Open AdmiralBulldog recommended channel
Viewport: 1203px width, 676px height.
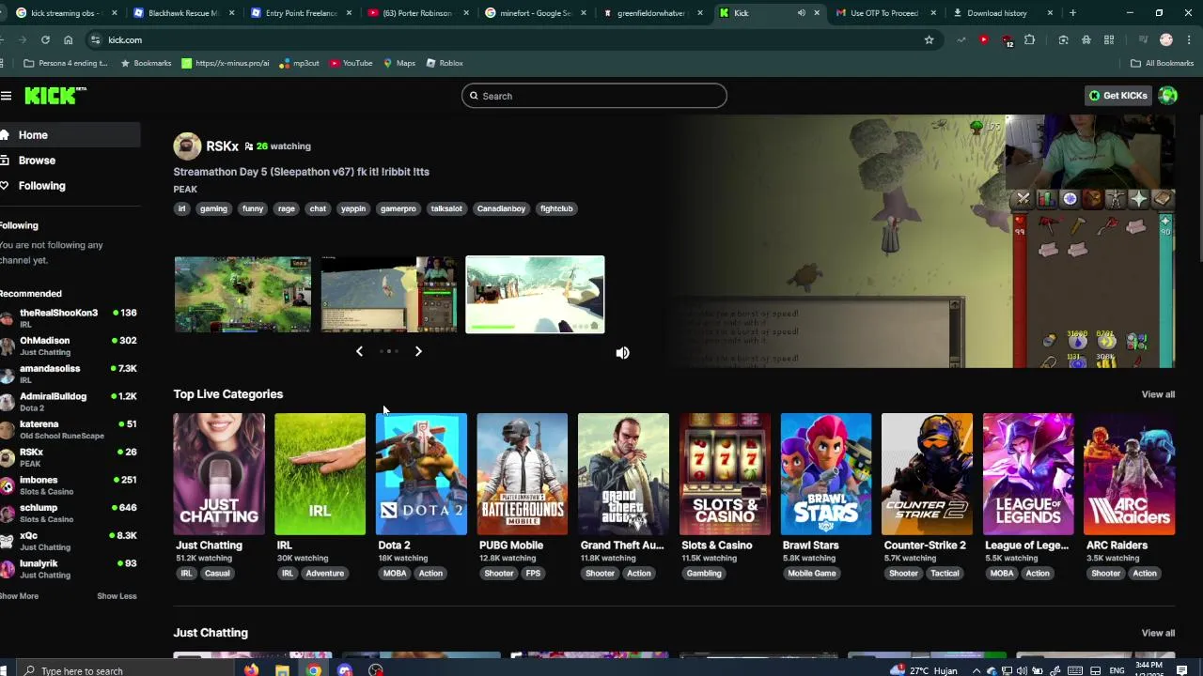[x=70, y=402]
